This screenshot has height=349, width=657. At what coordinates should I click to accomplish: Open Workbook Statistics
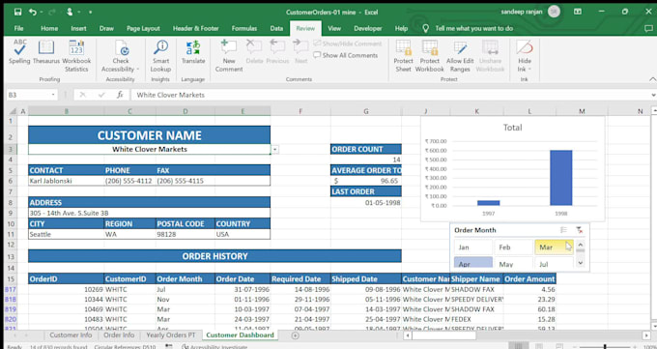coord(76,56)
